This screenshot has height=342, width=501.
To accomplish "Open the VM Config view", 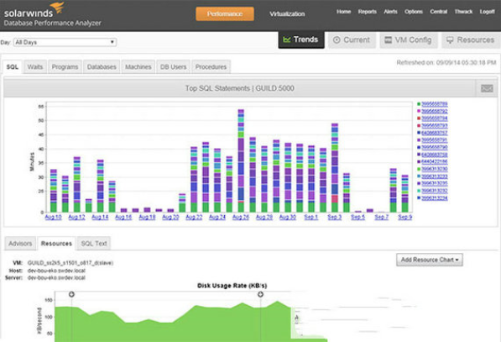I will pos(409,40).
